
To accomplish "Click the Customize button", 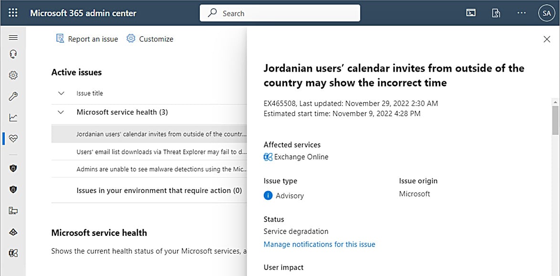I will click(x=150, y=39).
